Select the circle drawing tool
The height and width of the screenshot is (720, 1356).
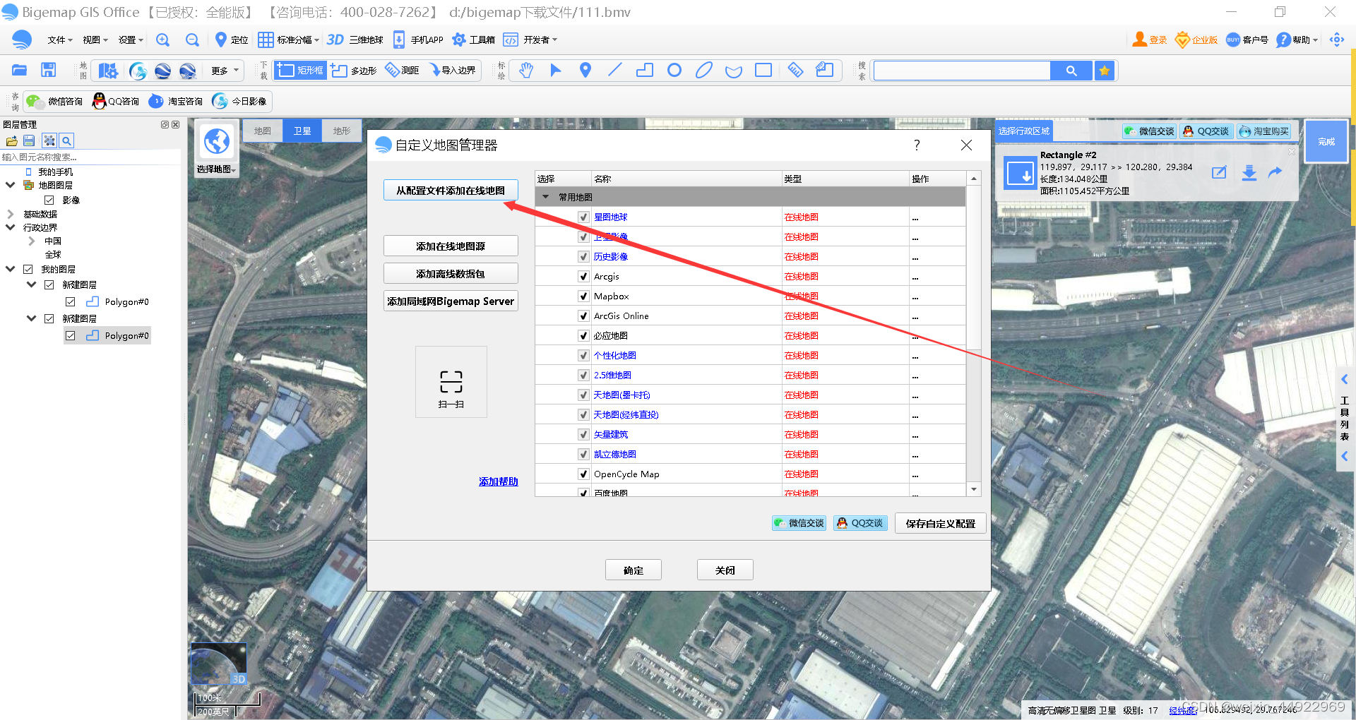[x=674, y=70]
